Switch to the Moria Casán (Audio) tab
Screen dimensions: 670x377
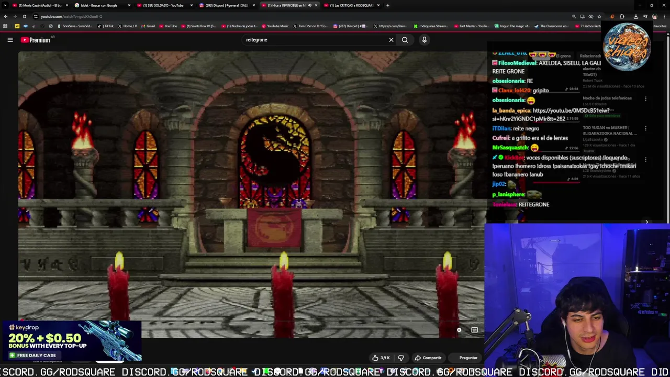[40, 5]
